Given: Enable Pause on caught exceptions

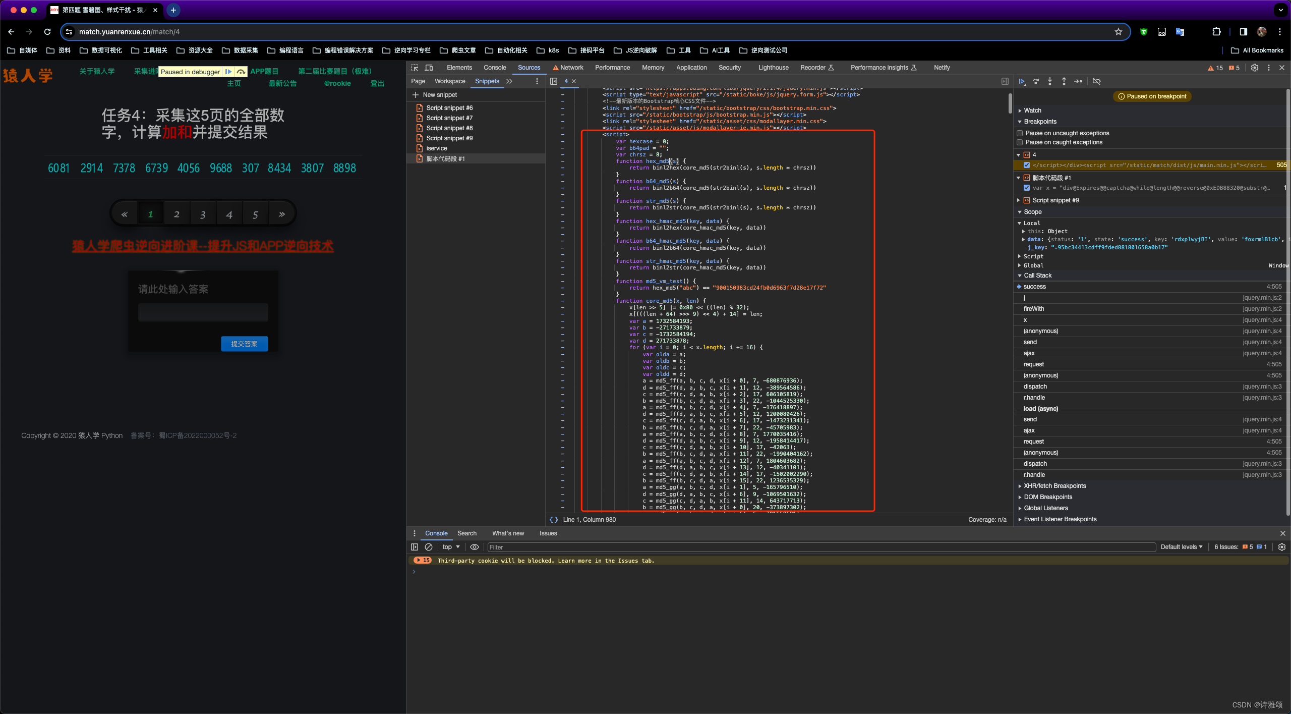Looking at the screenshot, I should point(1020,142).
